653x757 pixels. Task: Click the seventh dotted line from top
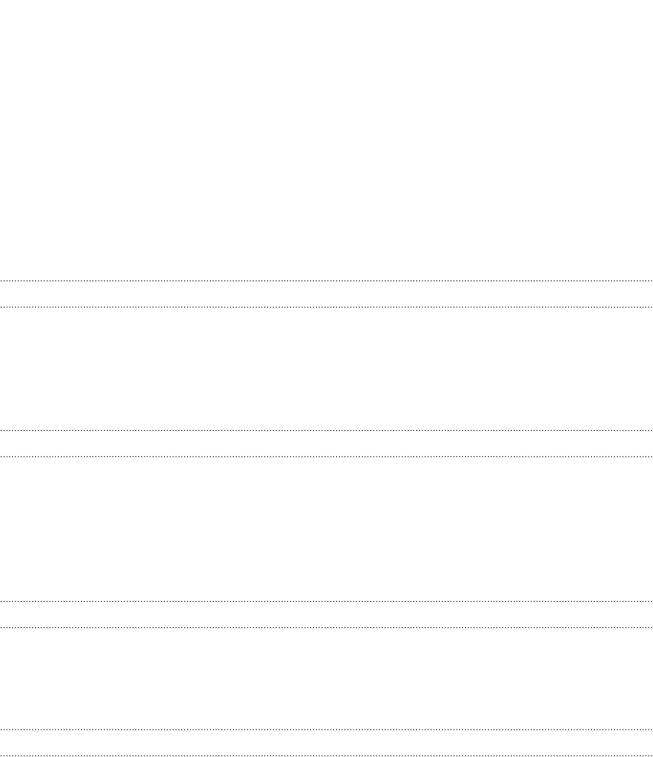coord(326,730)
